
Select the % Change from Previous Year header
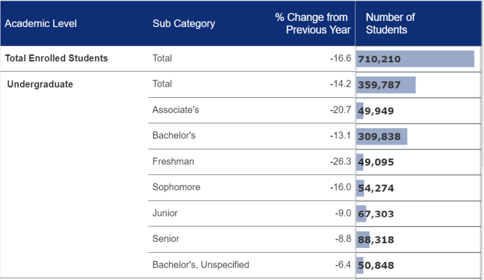312,24
